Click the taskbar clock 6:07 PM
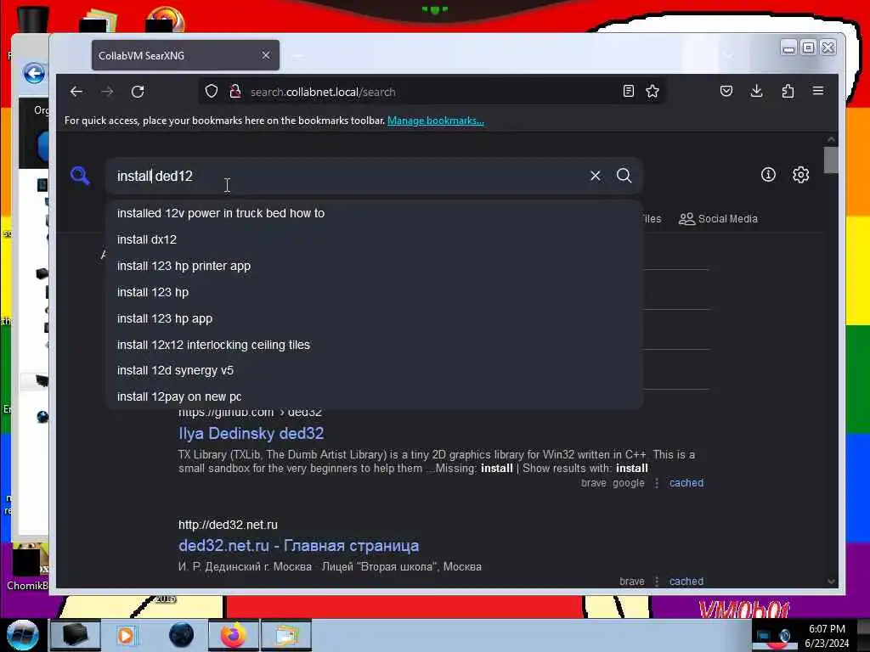This screenshot has height=652, width=870. point(827,629)
